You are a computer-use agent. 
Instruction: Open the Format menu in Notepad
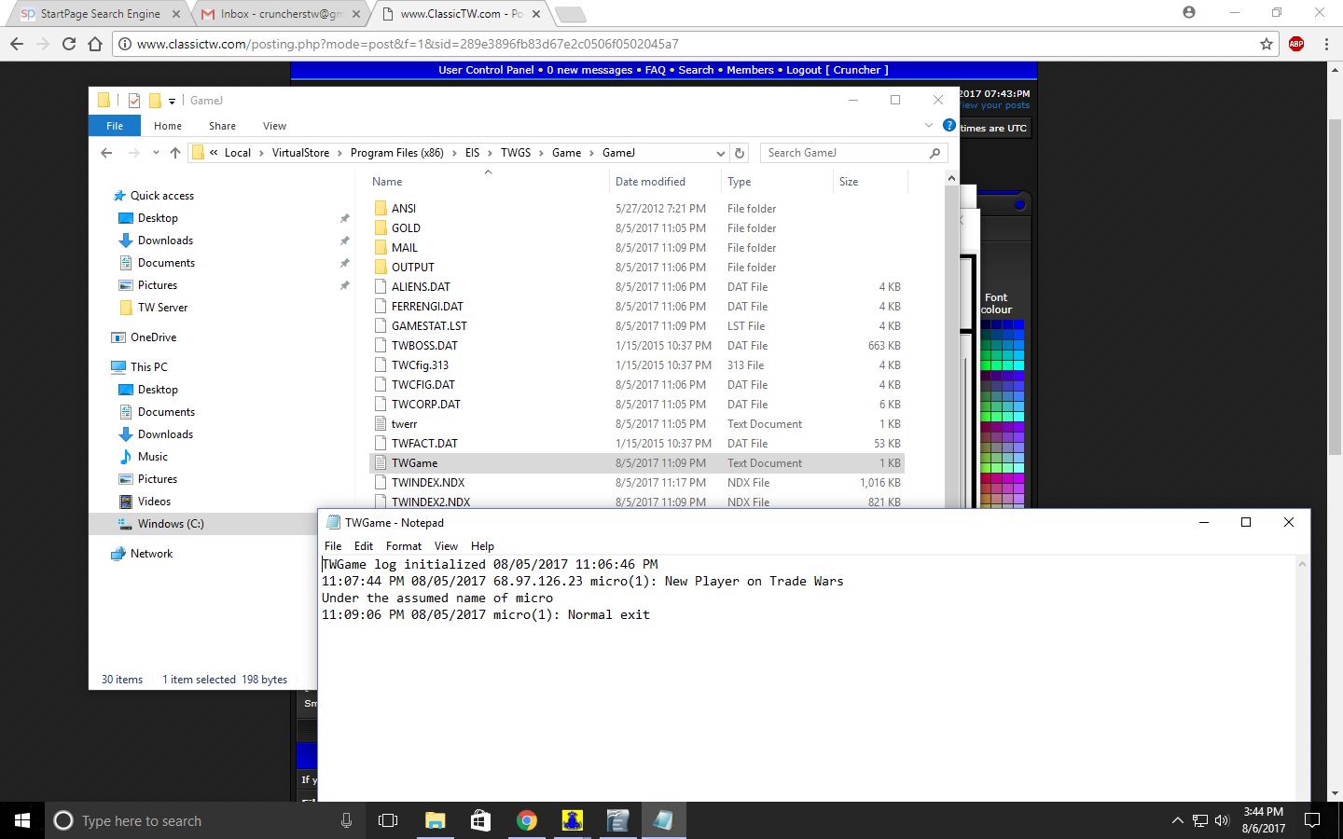(403, 546)
